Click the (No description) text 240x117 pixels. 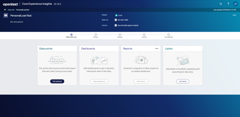16,22
